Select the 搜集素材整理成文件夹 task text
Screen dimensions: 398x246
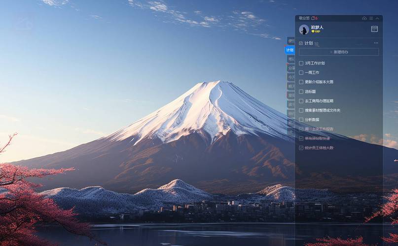point(322,110)
